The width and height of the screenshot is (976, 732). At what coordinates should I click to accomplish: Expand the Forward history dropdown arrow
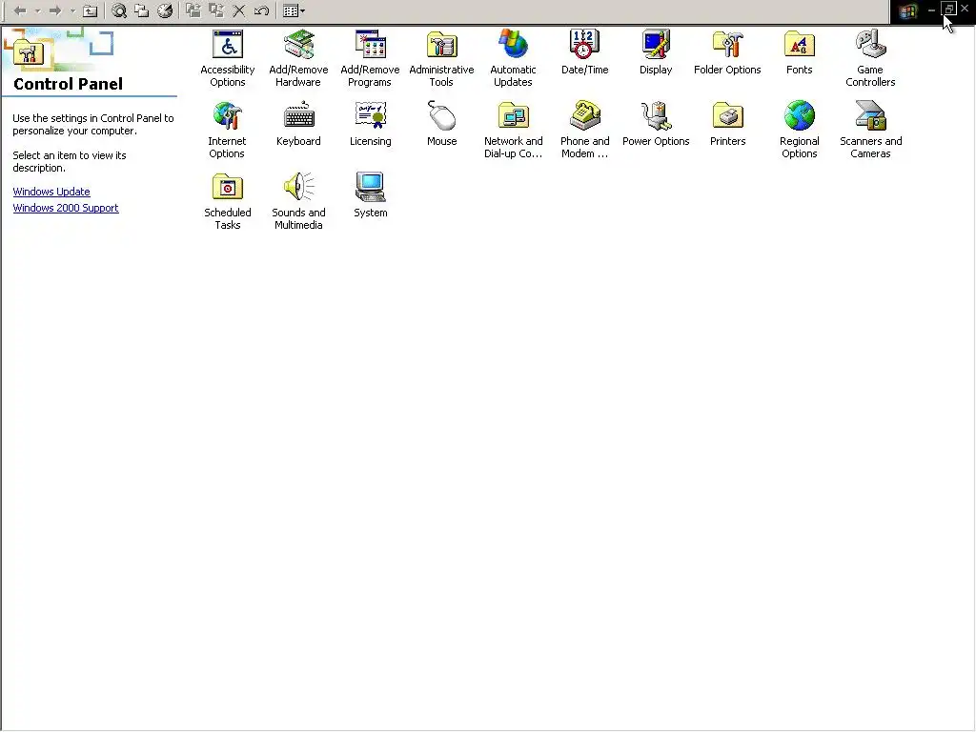pyautogui.click(x=72, y=10)
